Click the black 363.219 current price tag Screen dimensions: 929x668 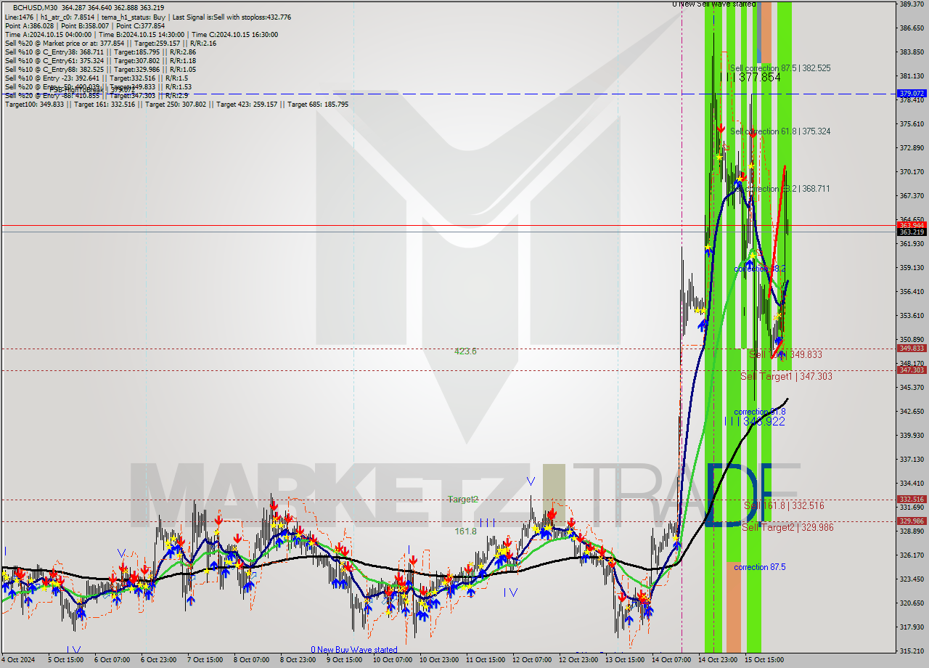tap(912, 232)
